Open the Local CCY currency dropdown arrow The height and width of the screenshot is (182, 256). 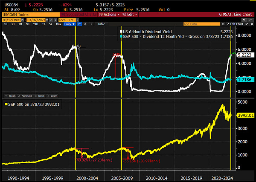78,20
